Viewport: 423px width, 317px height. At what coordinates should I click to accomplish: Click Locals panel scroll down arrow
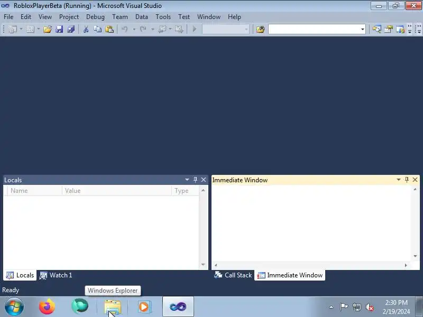(x=203, y=265)
